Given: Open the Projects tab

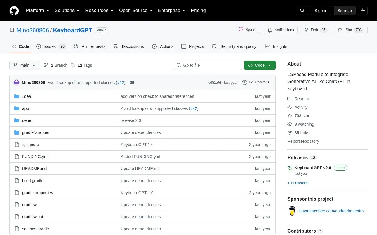Looking at the screenshot, I should (x=193, y=46).
